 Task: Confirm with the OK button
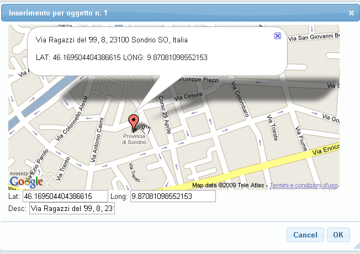tap(338, 235)
